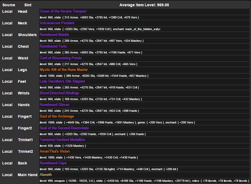The image size is (251, 184).
Task: Click the Blood-Drenched Bindings link
Action: pyautogui.click(x=59, y=93)
